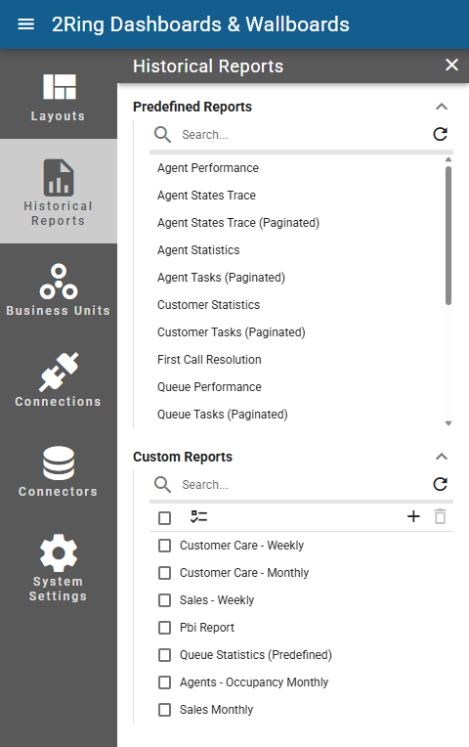Click the delete trash icon in Custom Reports

[440, 516]
